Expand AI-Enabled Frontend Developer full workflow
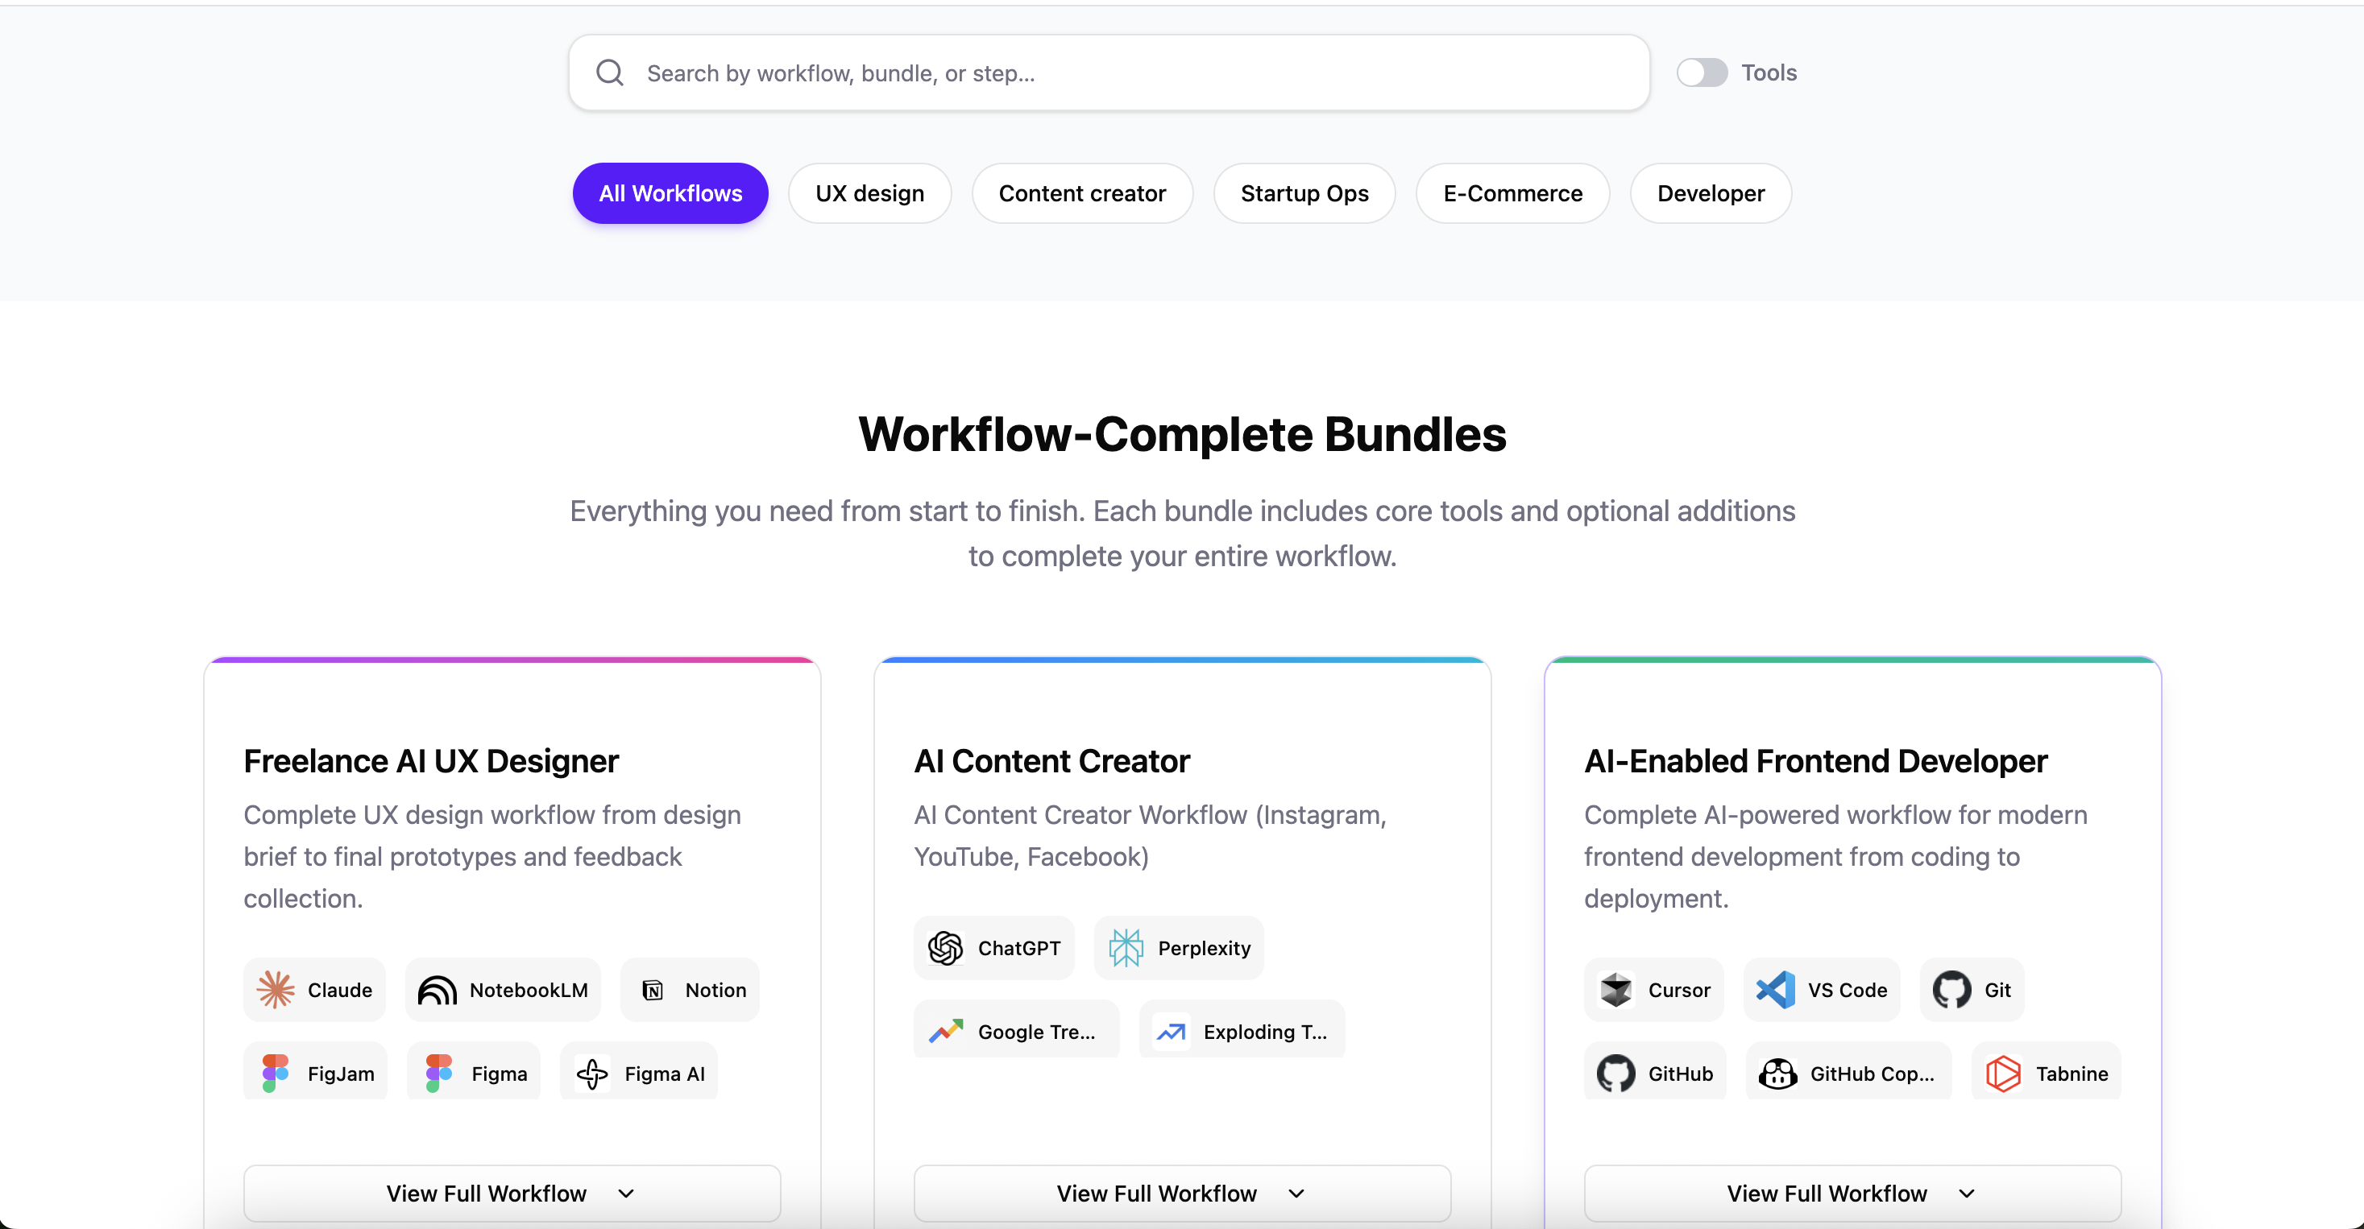Screen dimensions: 2364x1229 point(1851,1192)
